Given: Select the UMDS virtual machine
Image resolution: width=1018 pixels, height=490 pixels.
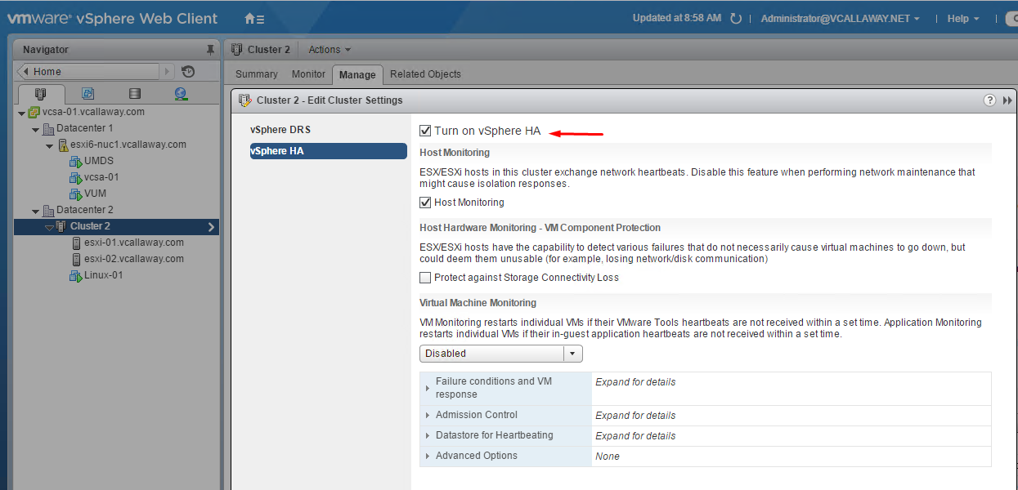Looking at the screenshot, I should (x=99, y=161).
